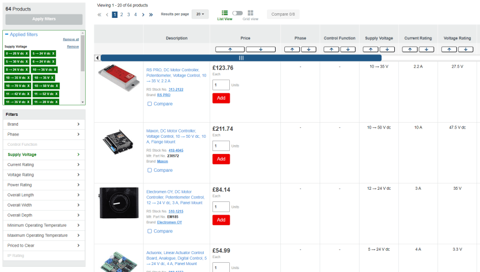Go to first results page
The image size is (480, 272).
tap(99, 14)
